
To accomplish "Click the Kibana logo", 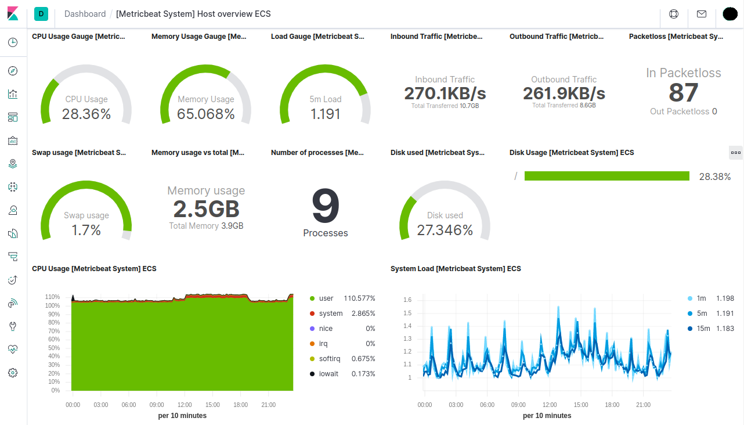I will click(x=13, y=14).
